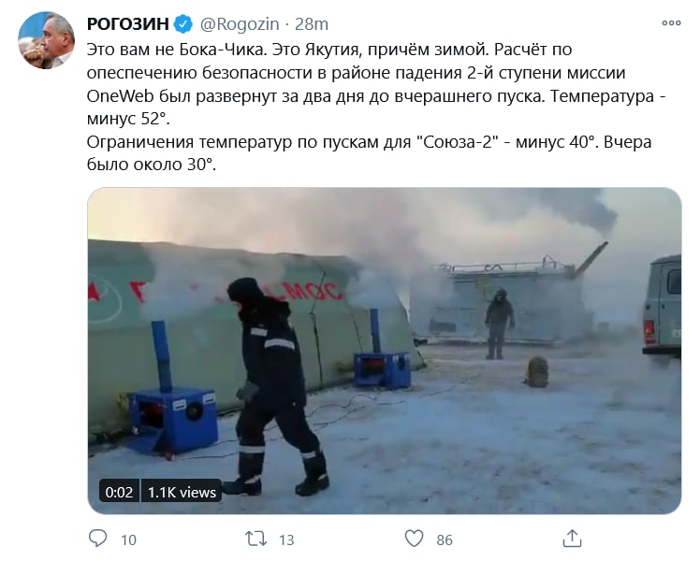
Task: Click the reply speech bubble icon
Action: 97,539
